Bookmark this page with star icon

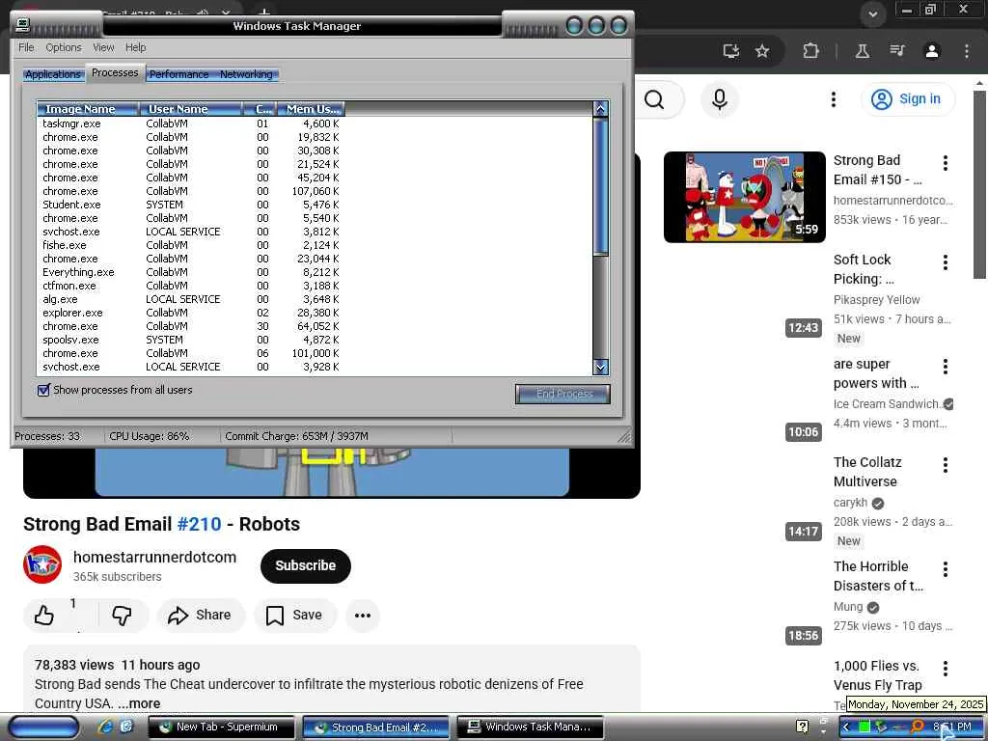[x=762, y=51]
